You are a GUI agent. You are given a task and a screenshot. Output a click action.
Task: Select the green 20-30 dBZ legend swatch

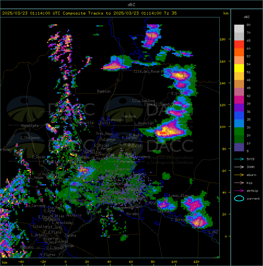[x=239, y=131]
